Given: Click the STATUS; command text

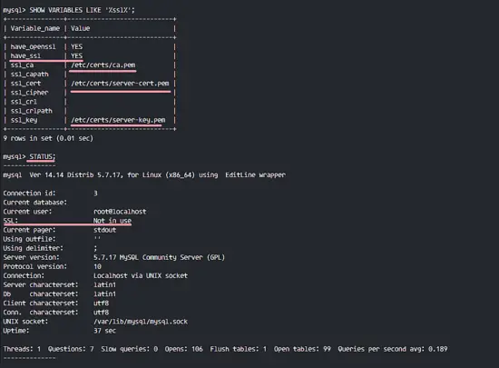Looking at the screenshot, I should click(43, 156).
